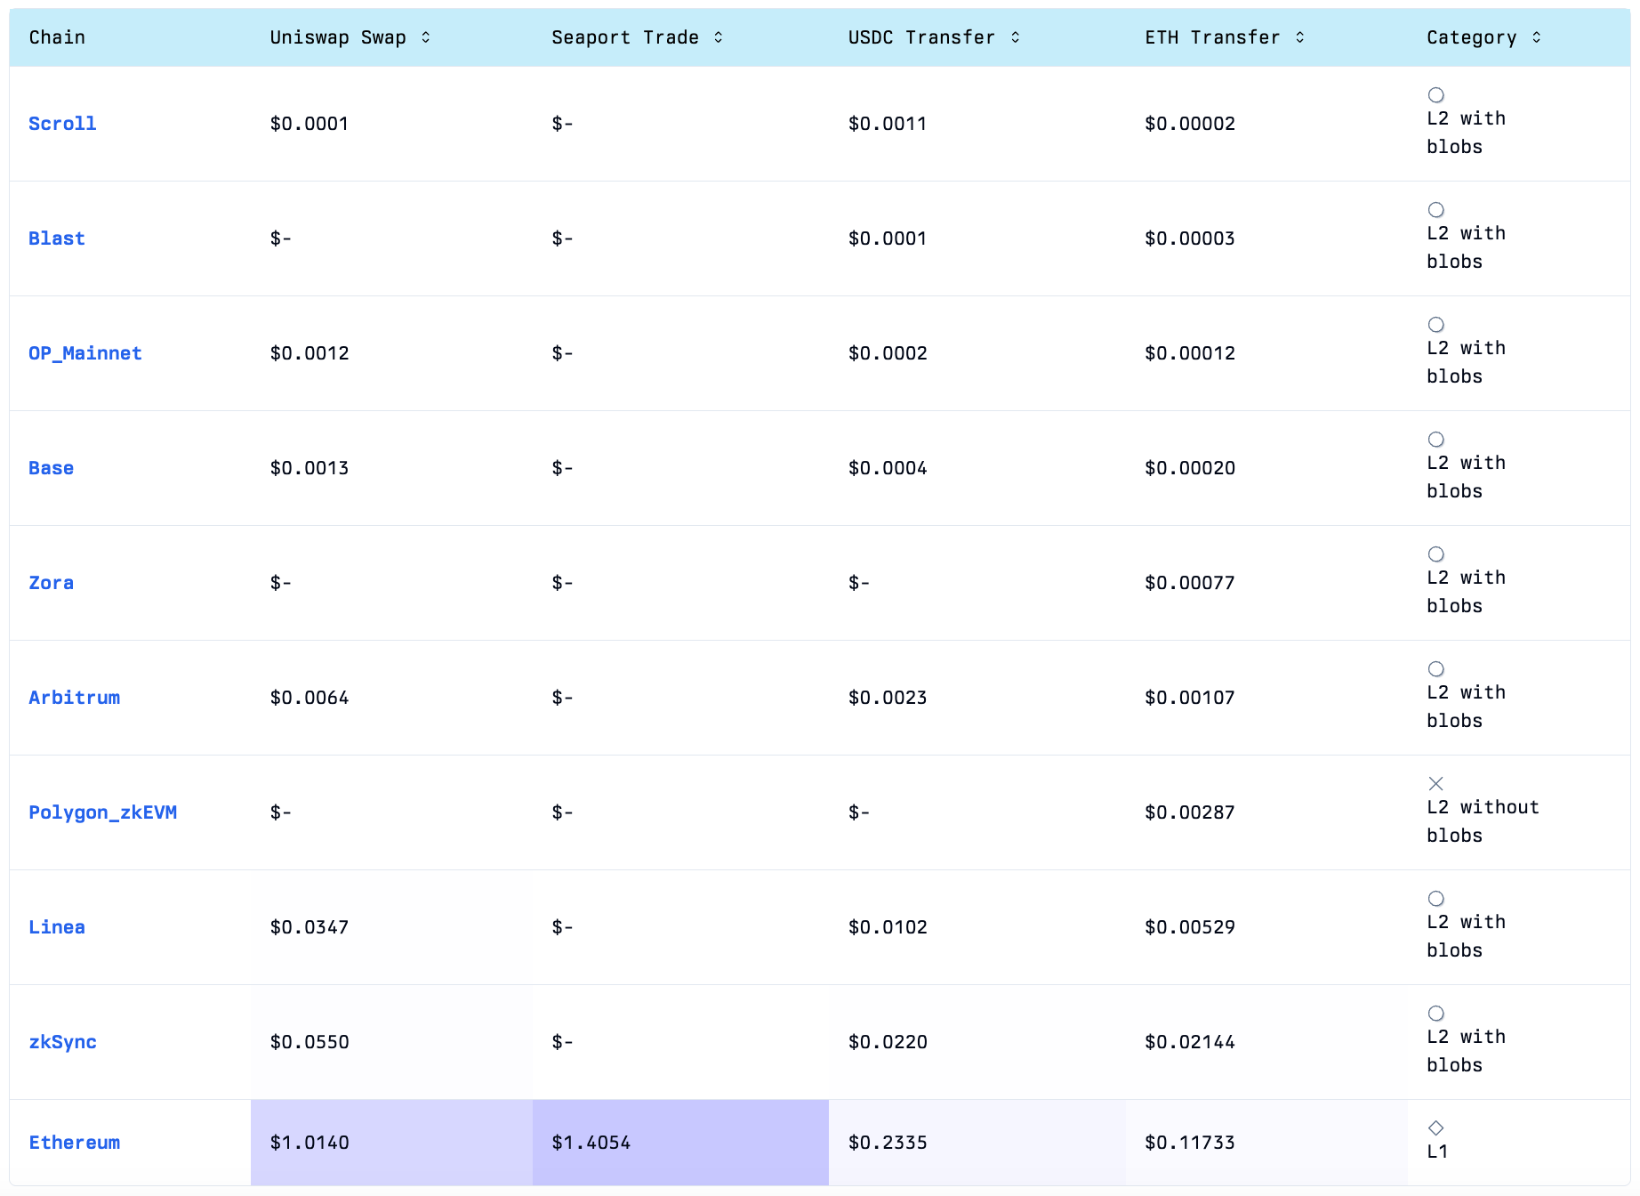The image size is (1640, 1196).
Task: Select OP_Mainnet USDC Transfer value $0.0002
Action: pos(888,353)
